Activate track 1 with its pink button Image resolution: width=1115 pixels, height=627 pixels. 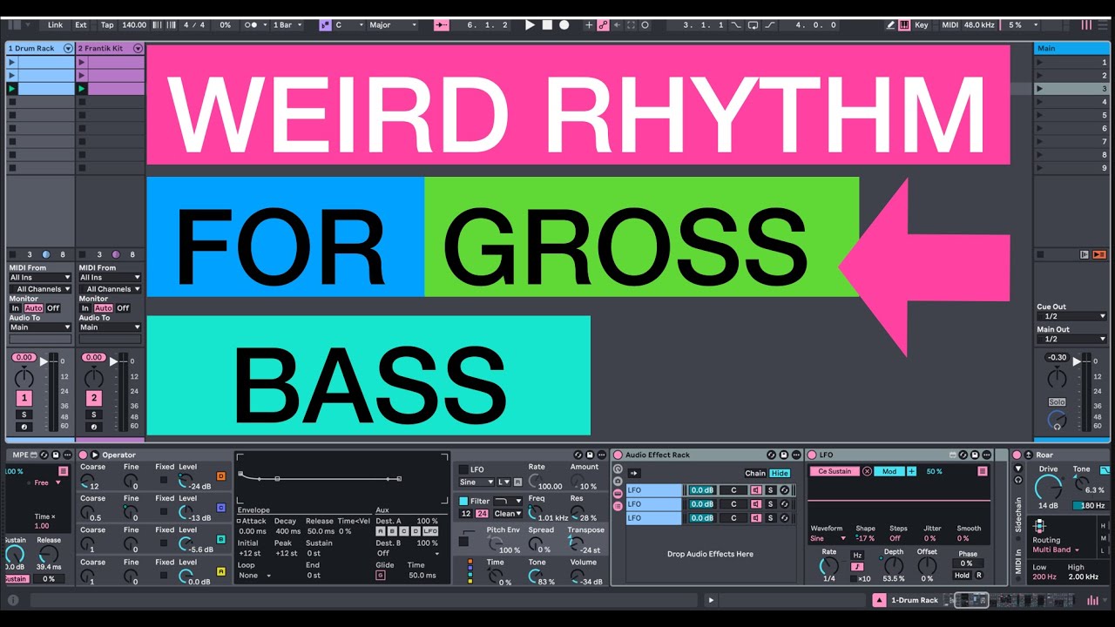pos(24,398)
